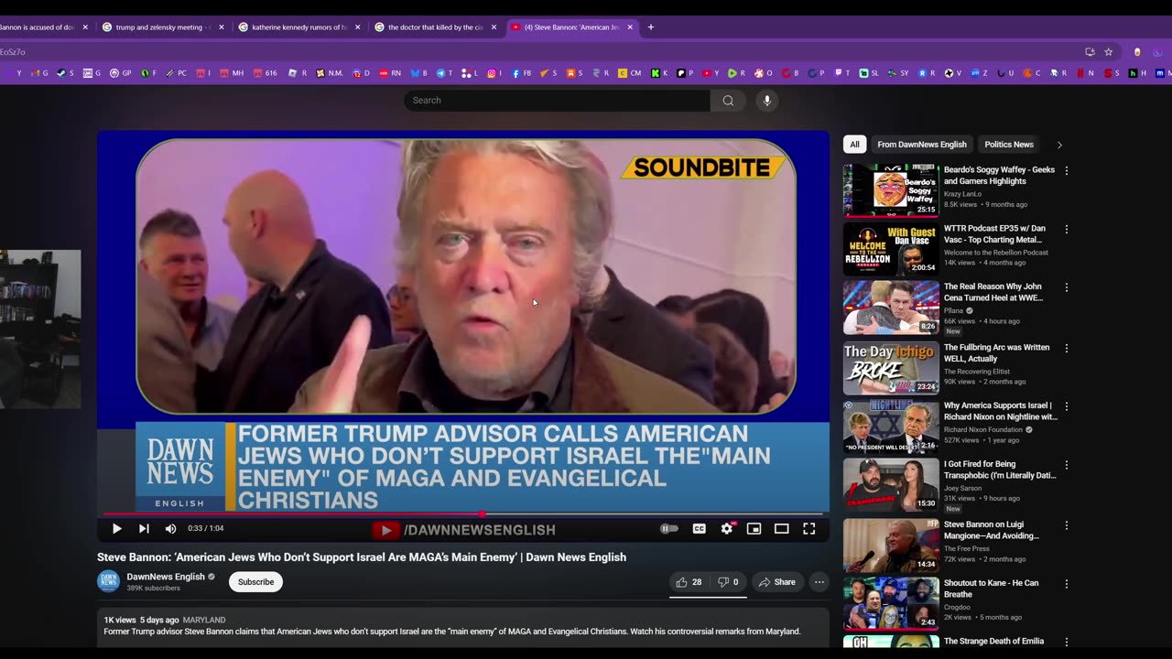This screenshot has height=659, width=1172.
Task: Open options for Fullbring Arc video
Action: pos(1066,349)
